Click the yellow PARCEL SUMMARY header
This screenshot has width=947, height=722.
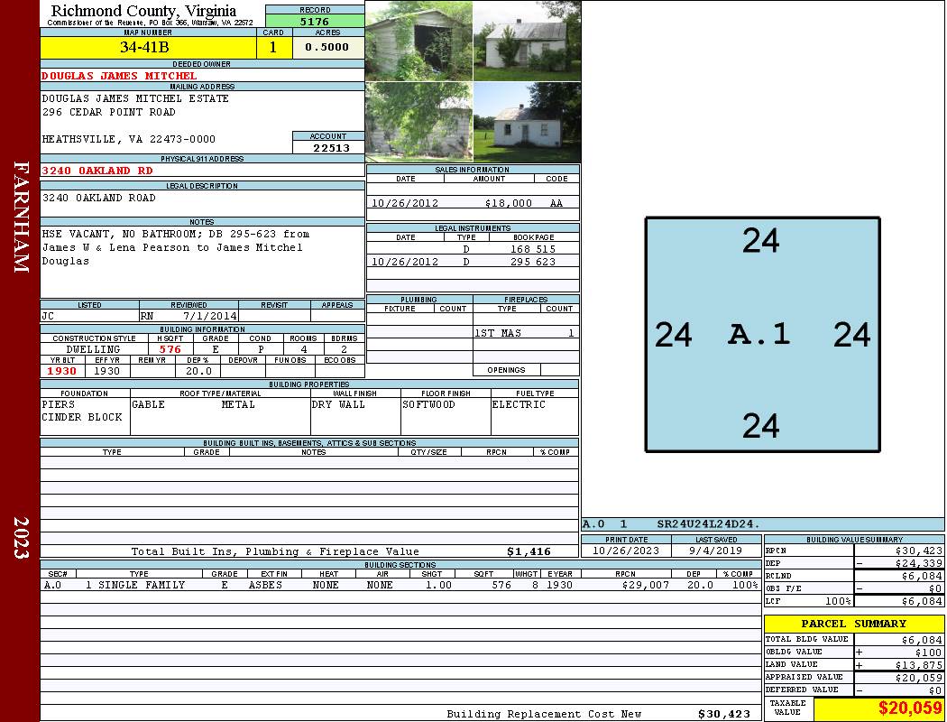[x=853, y=624]
